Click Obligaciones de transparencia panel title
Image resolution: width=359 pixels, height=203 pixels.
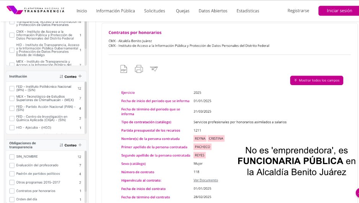(x=23, y=145)
